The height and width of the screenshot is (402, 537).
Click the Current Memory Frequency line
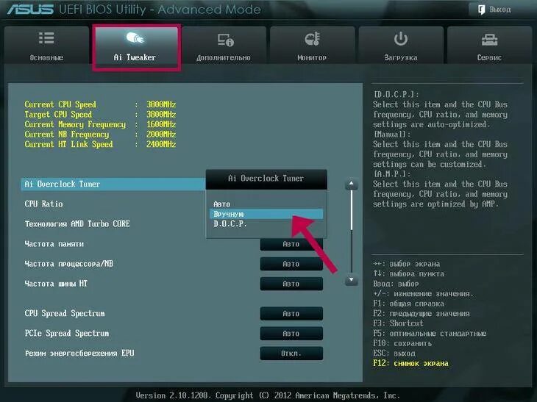coord(100,124)
